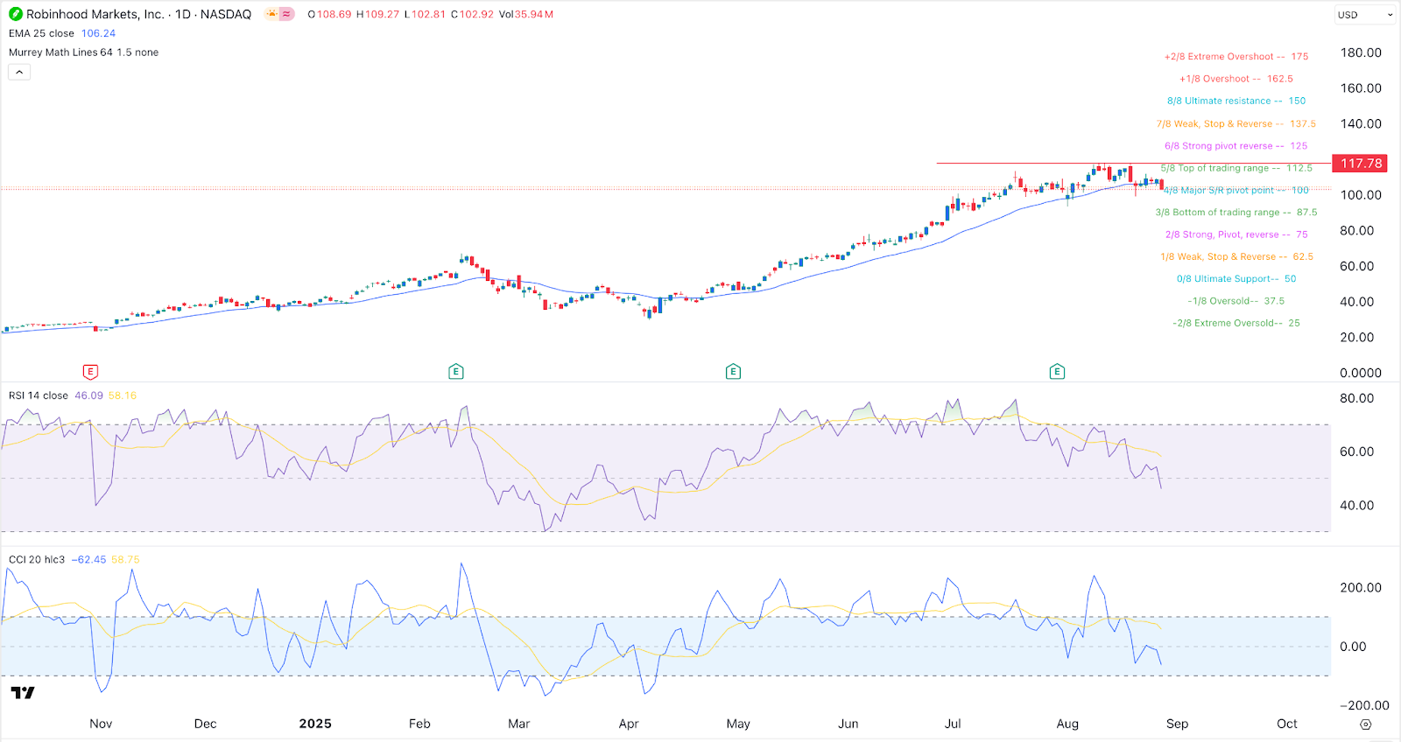Click the low price L102.81

point(425,15)
